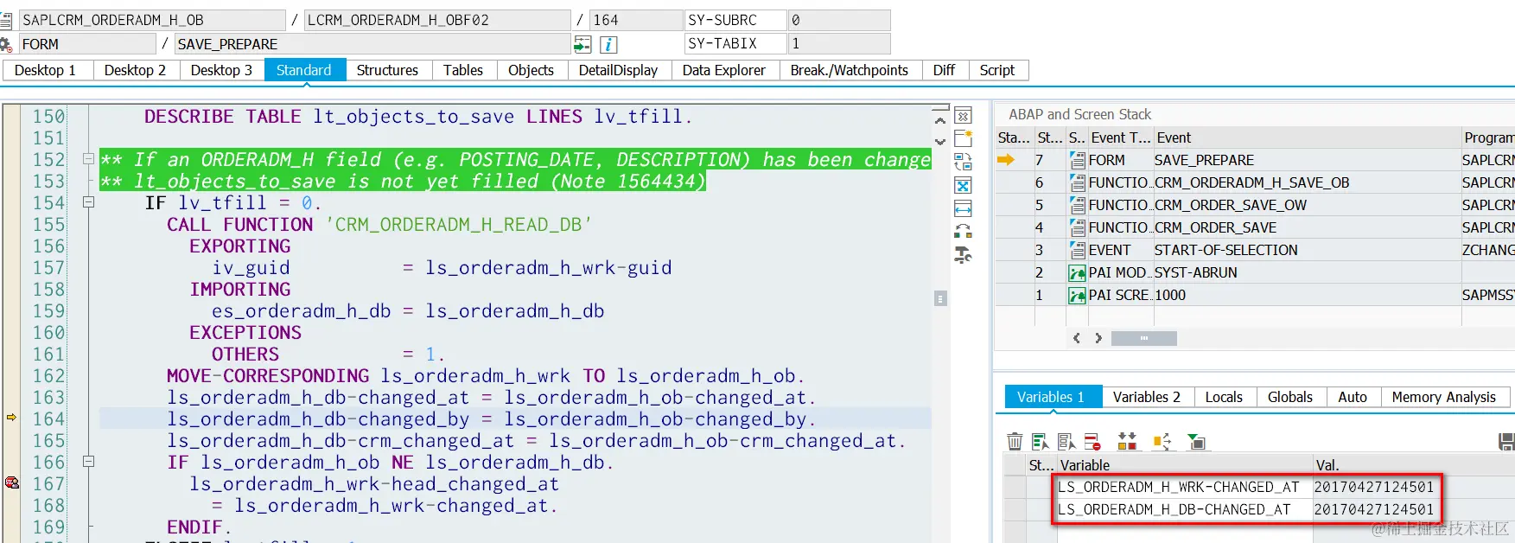Open the Objects tab
The image size is (1515, 543).
click(x=531, y=70)
